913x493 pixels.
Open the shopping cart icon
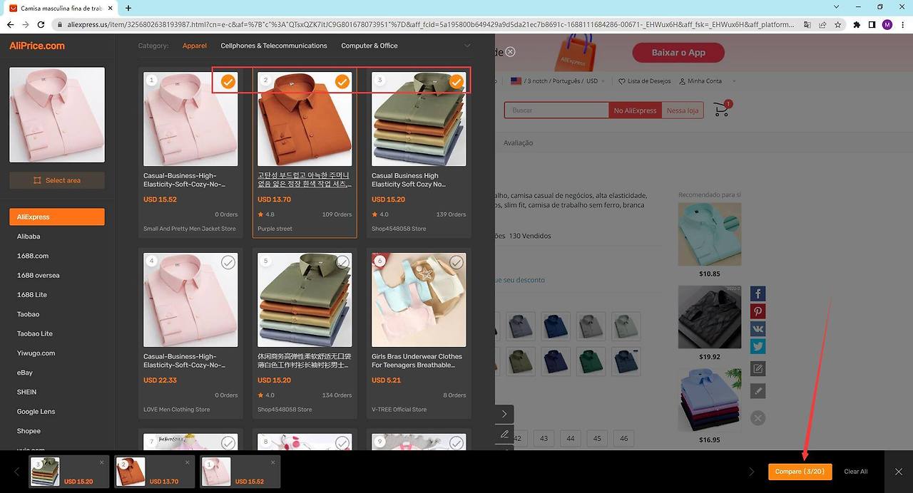(722, 110)
